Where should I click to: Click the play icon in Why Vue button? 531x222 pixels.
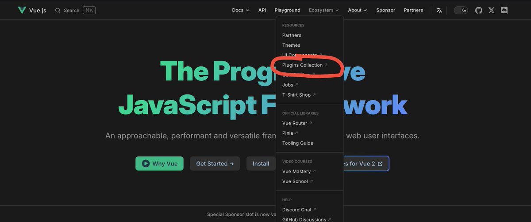pos(146,163)
